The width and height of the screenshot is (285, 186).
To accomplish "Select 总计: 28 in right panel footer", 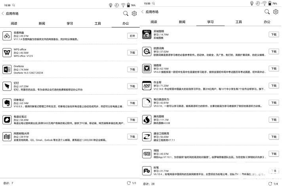I will (x=149, y=184).
